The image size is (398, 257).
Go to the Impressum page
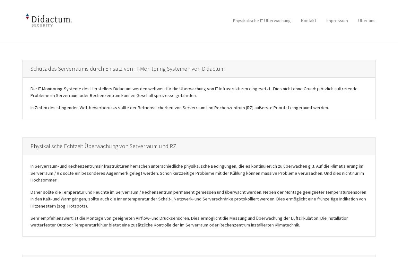pyautogui.click(x=337, y=21)
